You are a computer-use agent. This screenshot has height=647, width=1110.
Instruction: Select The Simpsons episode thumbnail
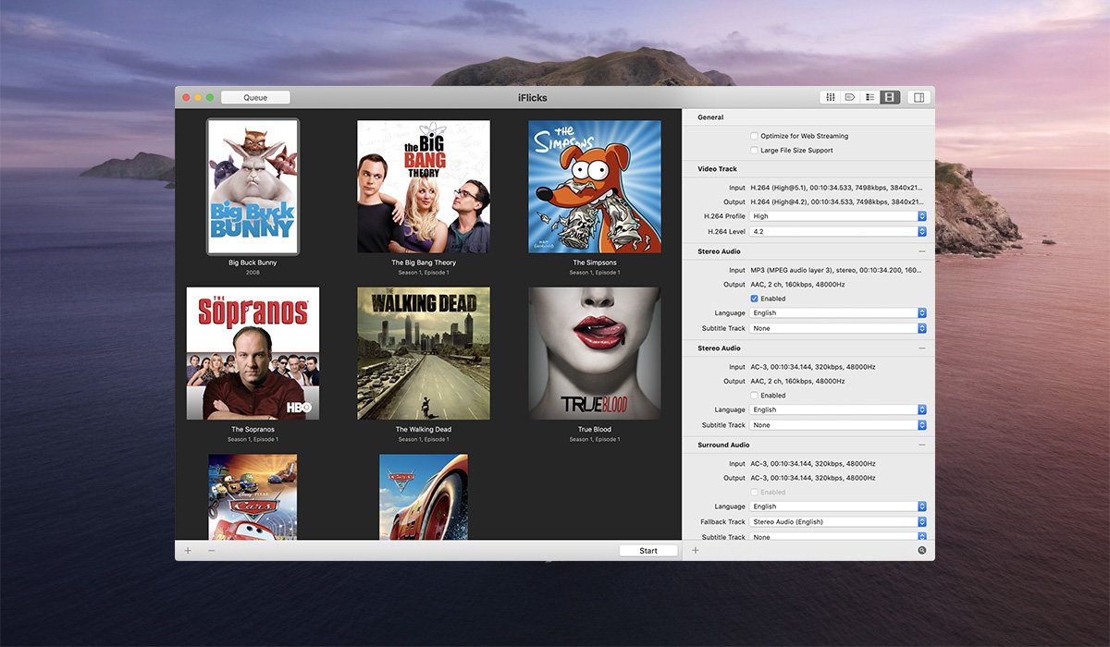point(595,187)
